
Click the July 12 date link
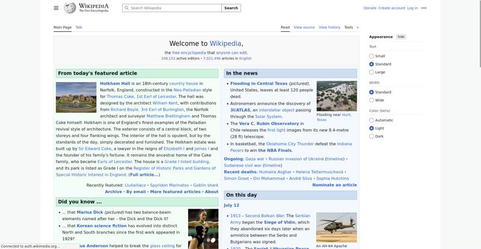pos(231,206)
